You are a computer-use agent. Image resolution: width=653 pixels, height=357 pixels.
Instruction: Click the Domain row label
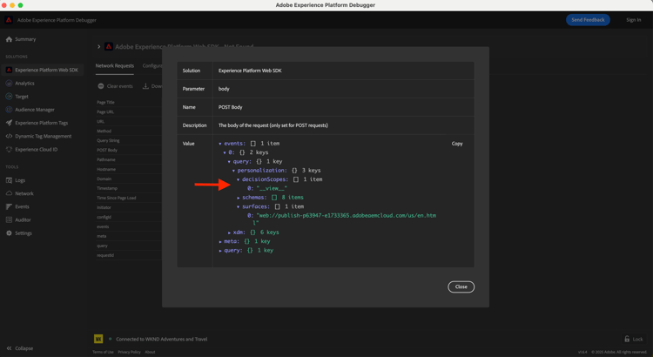[x=104, y=178]
